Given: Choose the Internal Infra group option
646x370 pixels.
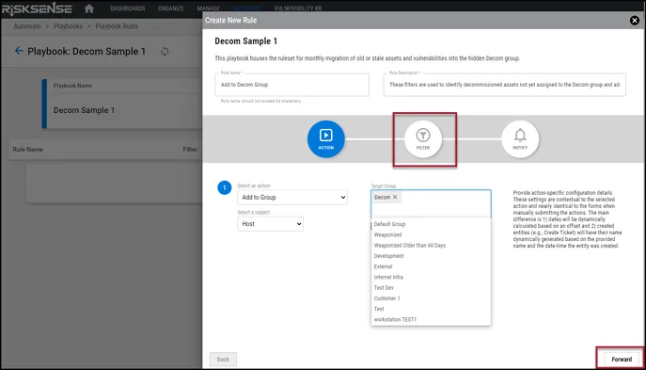Looking at the screenshot, I should pyautogui.click(x=431, y=277).
